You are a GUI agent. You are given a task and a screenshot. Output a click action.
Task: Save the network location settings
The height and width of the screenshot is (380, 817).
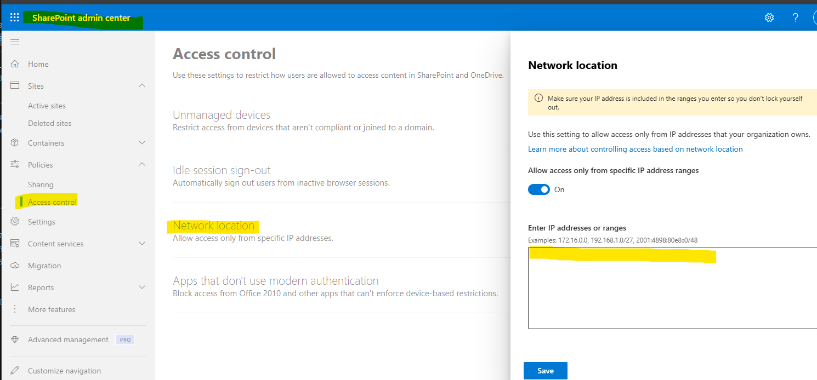tap(546, 371)
